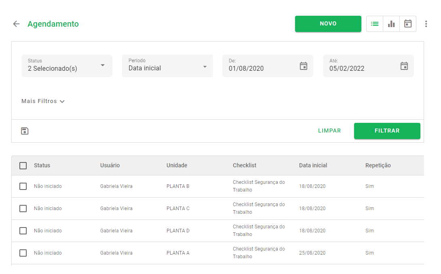
Task: Open date picker for De field
Action: (x=304, y=66)
